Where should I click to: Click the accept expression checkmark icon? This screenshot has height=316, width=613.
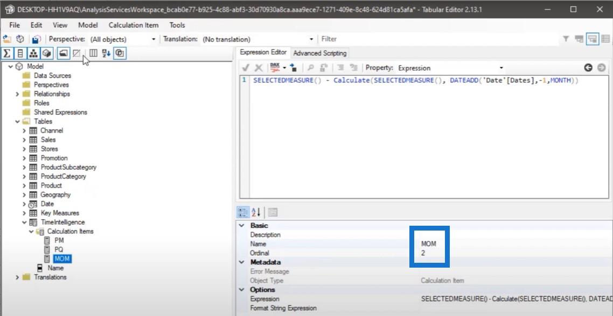pyautogui.click(x=246, y=68)
